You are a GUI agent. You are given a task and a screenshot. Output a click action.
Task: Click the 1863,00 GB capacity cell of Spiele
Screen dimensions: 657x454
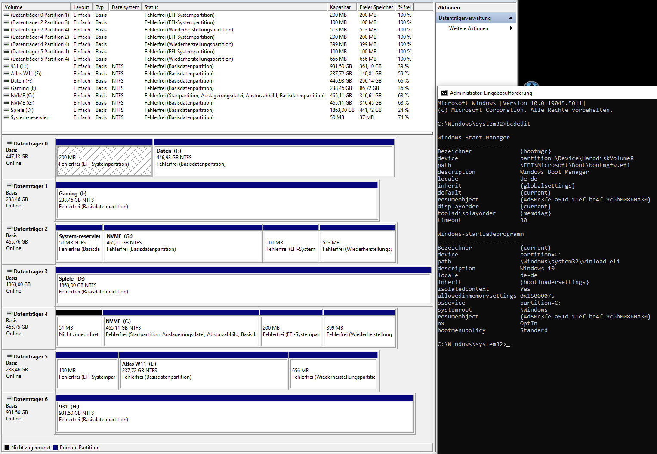342,110
